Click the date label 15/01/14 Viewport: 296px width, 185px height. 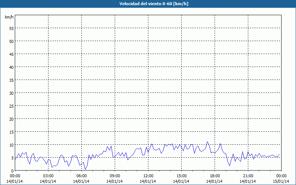[281, 181]
